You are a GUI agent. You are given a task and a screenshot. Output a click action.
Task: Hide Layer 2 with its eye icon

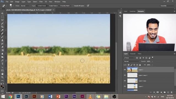[x=125, y=70]
